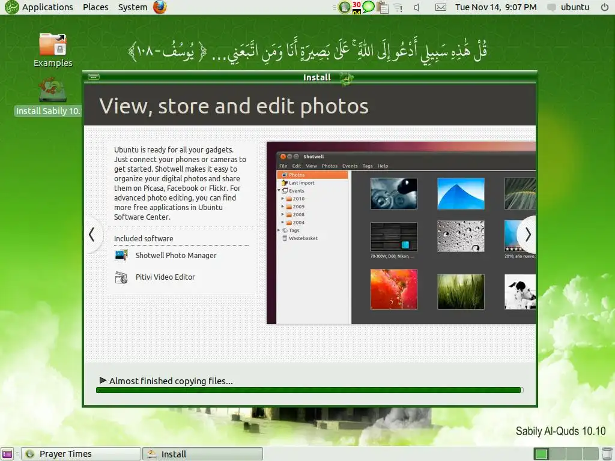Advance to the next installer slide
615x461 pixels.
(527, 235)
